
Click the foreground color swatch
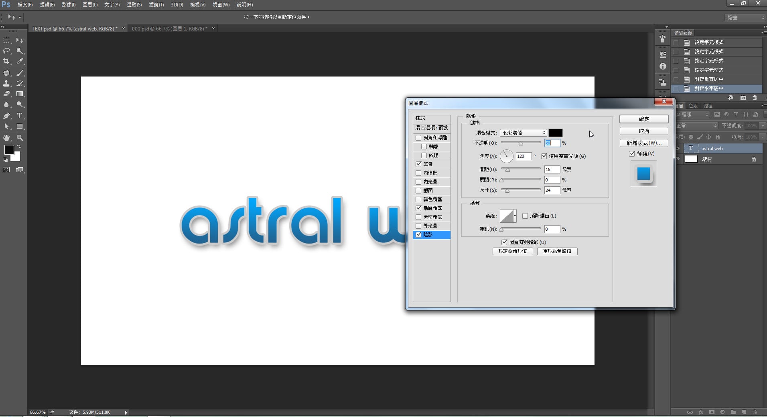8,150
